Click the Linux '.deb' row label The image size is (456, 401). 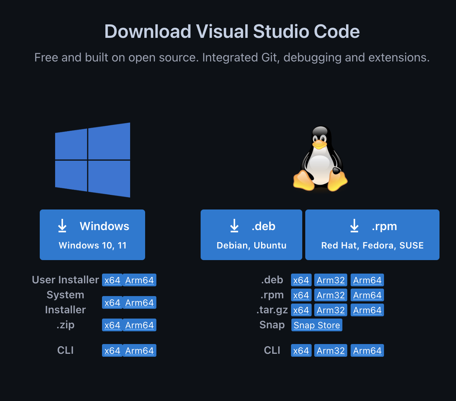click(x=272, y=280)
